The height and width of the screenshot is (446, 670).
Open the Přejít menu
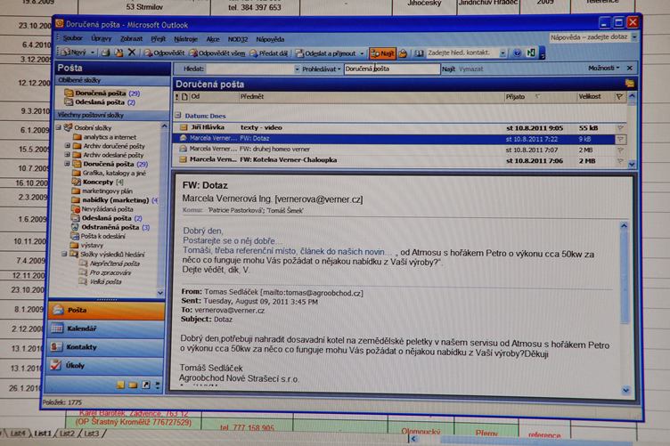click(x=158, y=39)
